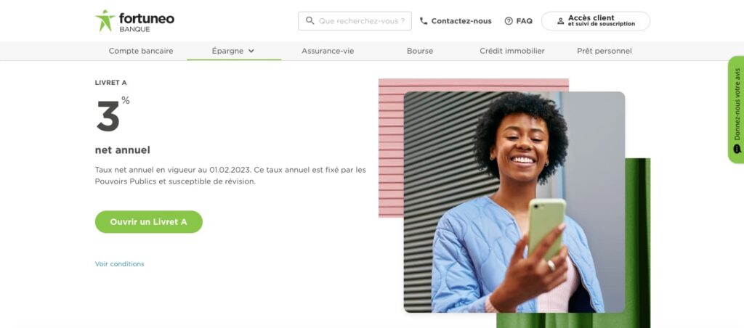Follow the Voir conditions link
The height and width of the screenshot is (328, 744).
(119, 263)
